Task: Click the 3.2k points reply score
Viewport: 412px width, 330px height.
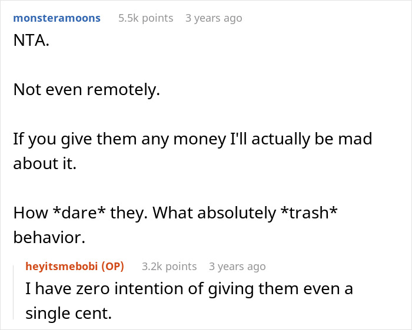Action: coord(169,267)
